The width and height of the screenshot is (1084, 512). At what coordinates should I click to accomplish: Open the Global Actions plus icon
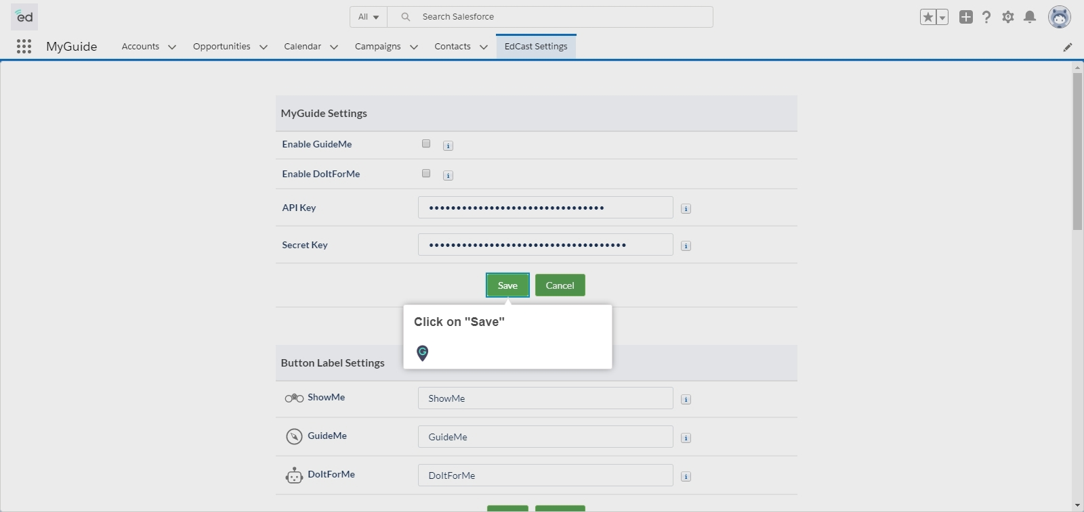click(966, 17)
